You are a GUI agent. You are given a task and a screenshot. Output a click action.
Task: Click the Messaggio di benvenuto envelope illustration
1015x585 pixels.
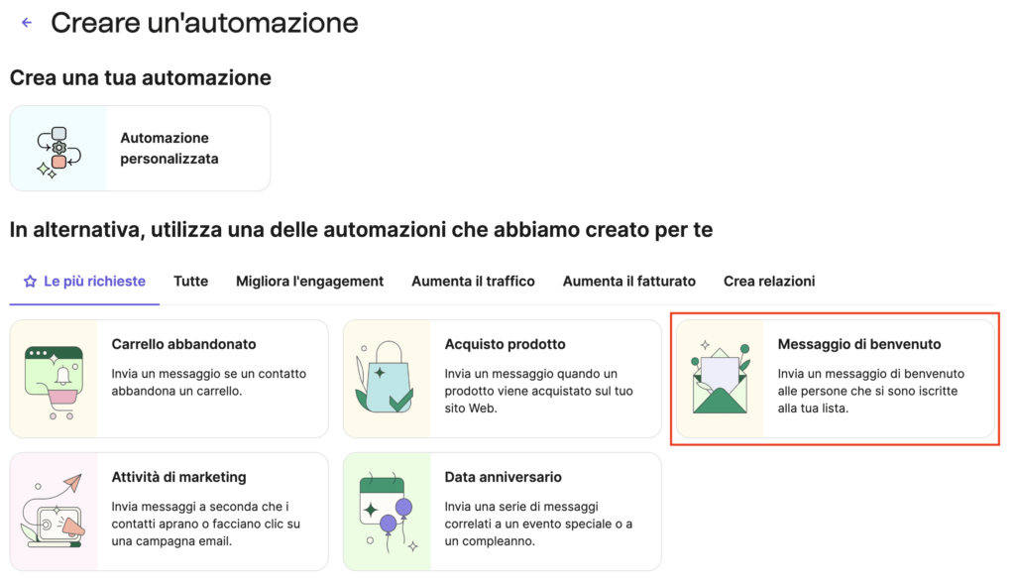point(720,377)
